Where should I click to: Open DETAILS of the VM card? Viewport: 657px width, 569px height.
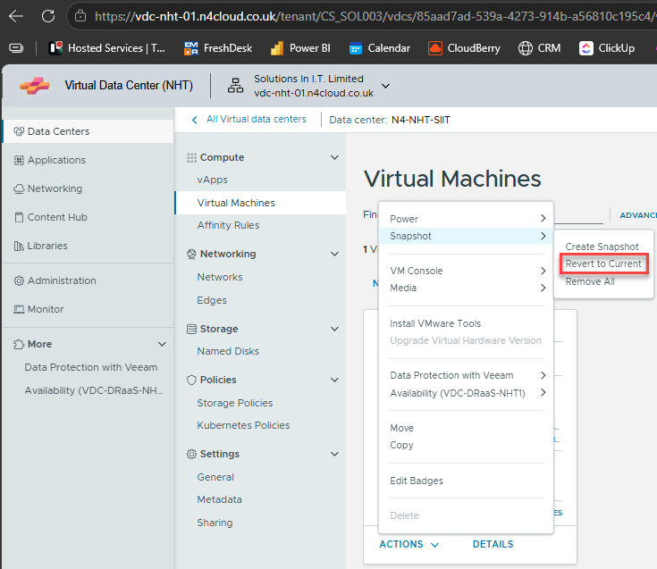[493, 544]
